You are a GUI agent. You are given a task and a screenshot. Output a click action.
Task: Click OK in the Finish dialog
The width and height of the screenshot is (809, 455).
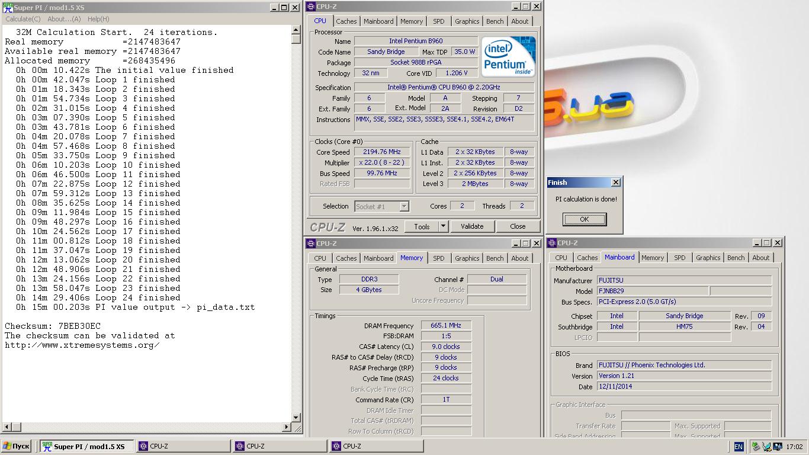tap(585, 219)
